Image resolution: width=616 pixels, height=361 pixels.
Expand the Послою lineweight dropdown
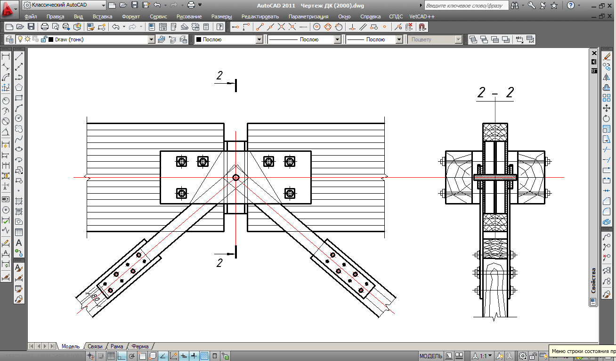(x=399, y=39)
